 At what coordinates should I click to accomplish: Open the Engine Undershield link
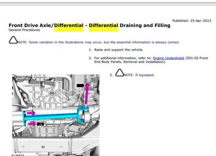click(x=169, y=58)
